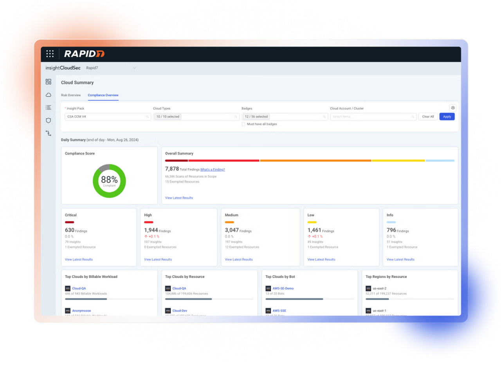Screen dimensions: 501x375
Task: Open the dashboard grid icon in sidebar
Action: [x=48, y=82]
